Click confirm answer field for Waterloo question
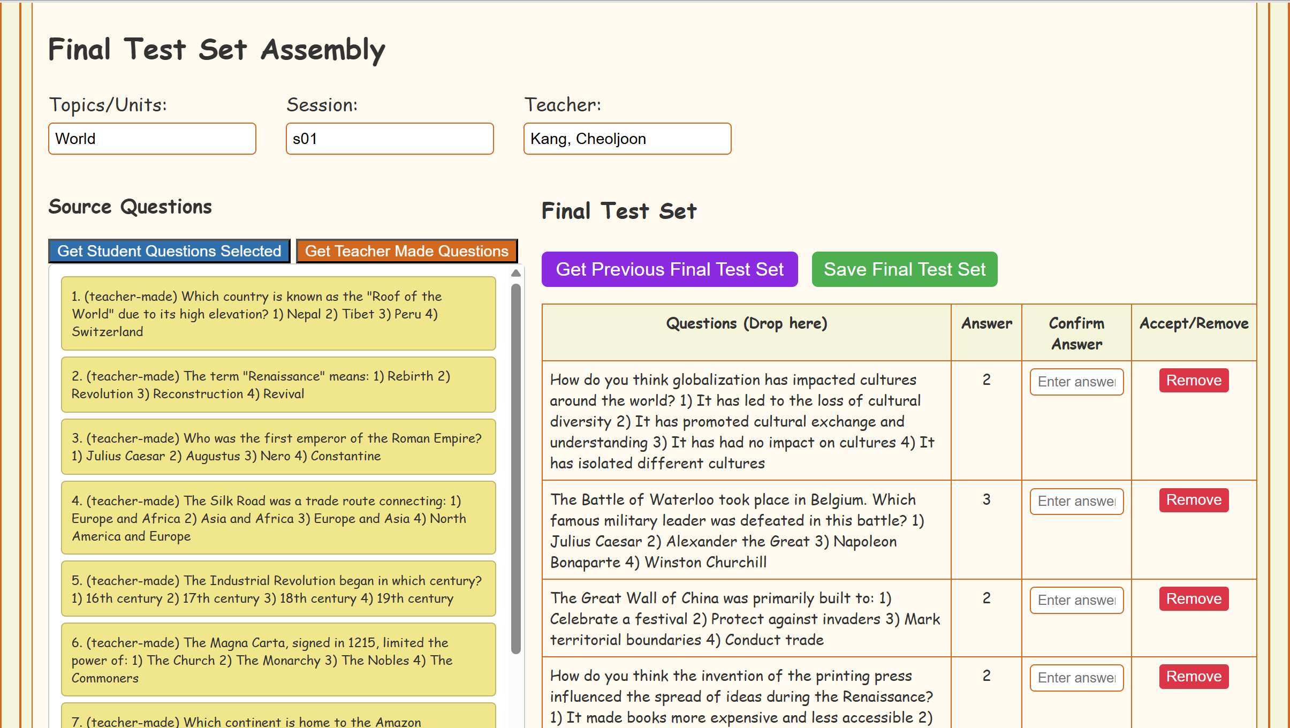Image resolution: width=1290 pixels, height=728 pixels. tap(1076, 502)
